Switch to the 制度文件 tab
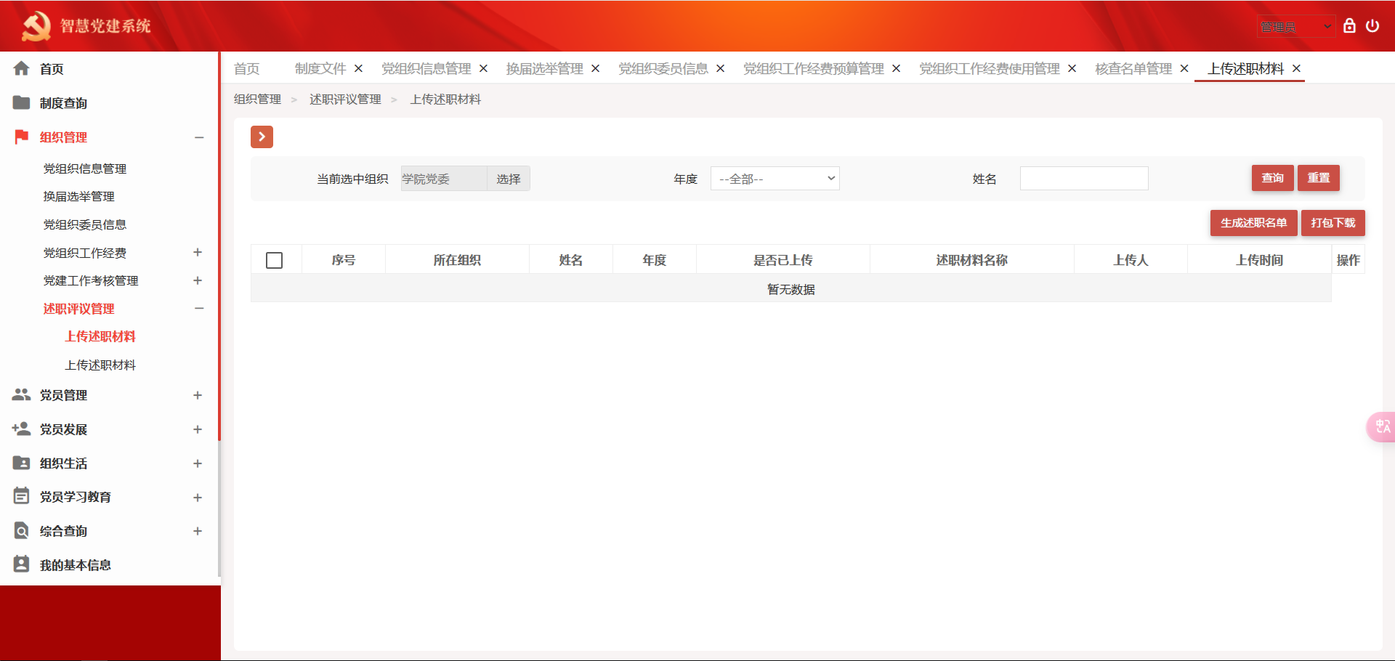The width and height of the screenshot is (1395, 661). click(x=320, y=68)
